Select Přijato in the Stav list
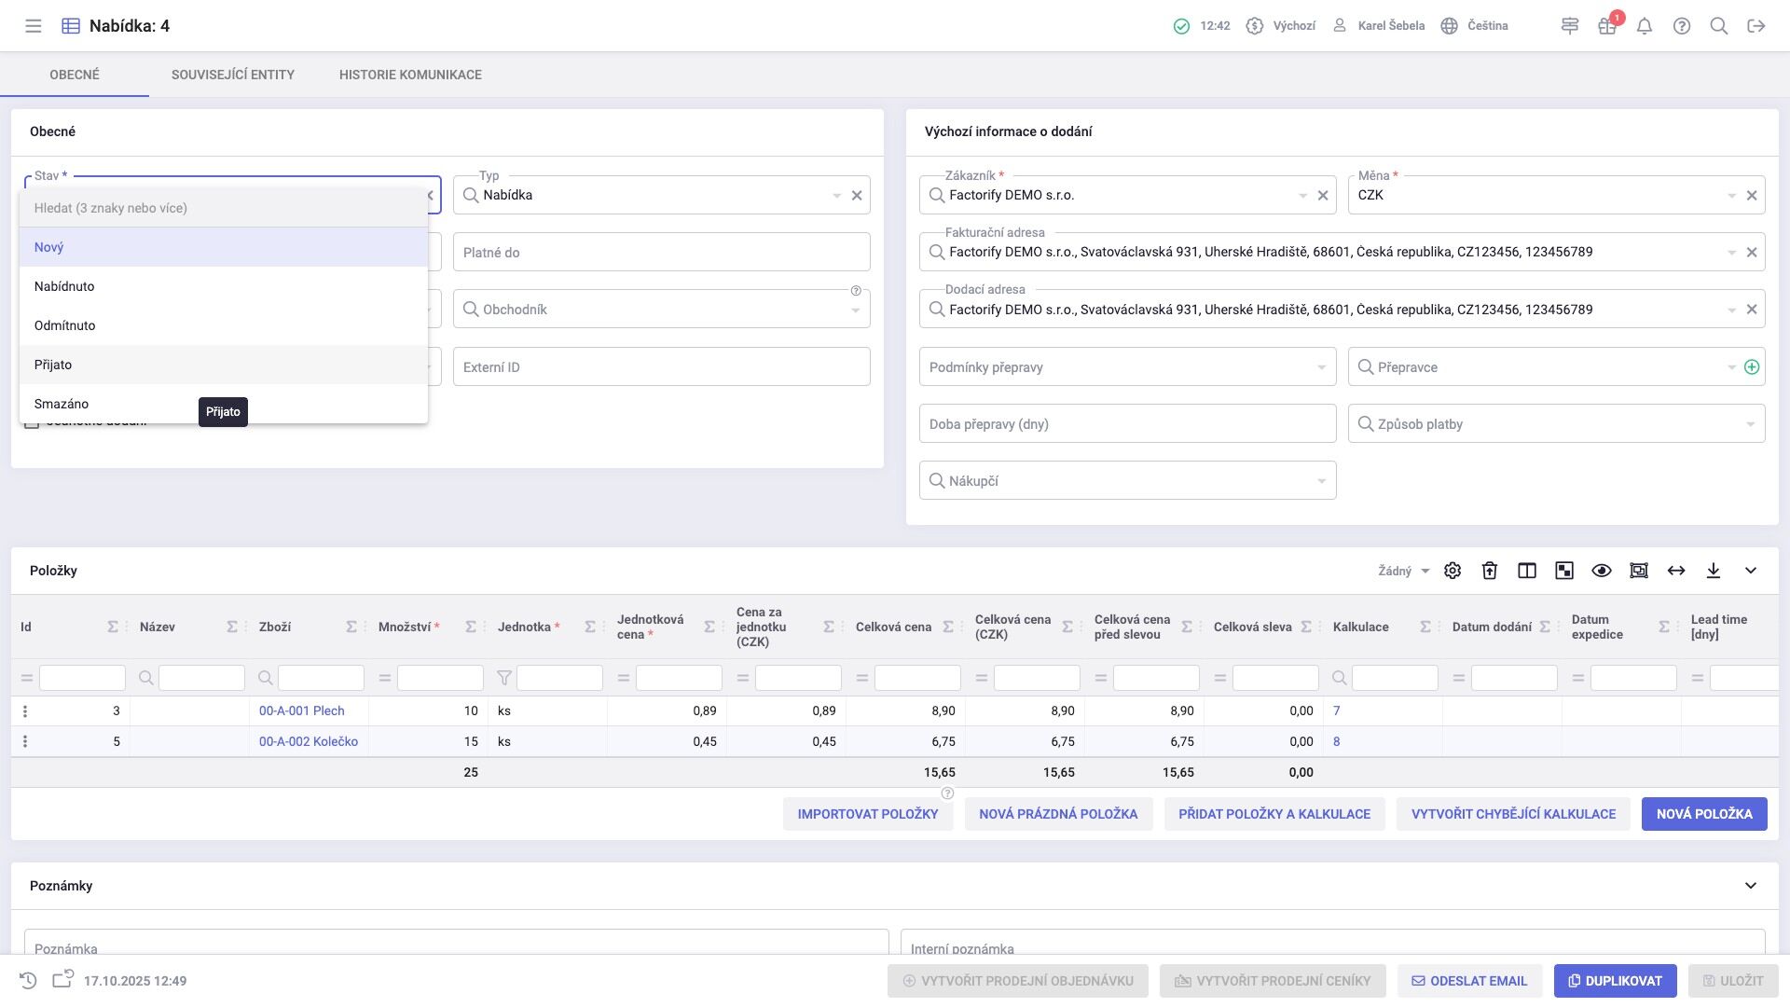Screen dimensions: 1790x1007 53,365
